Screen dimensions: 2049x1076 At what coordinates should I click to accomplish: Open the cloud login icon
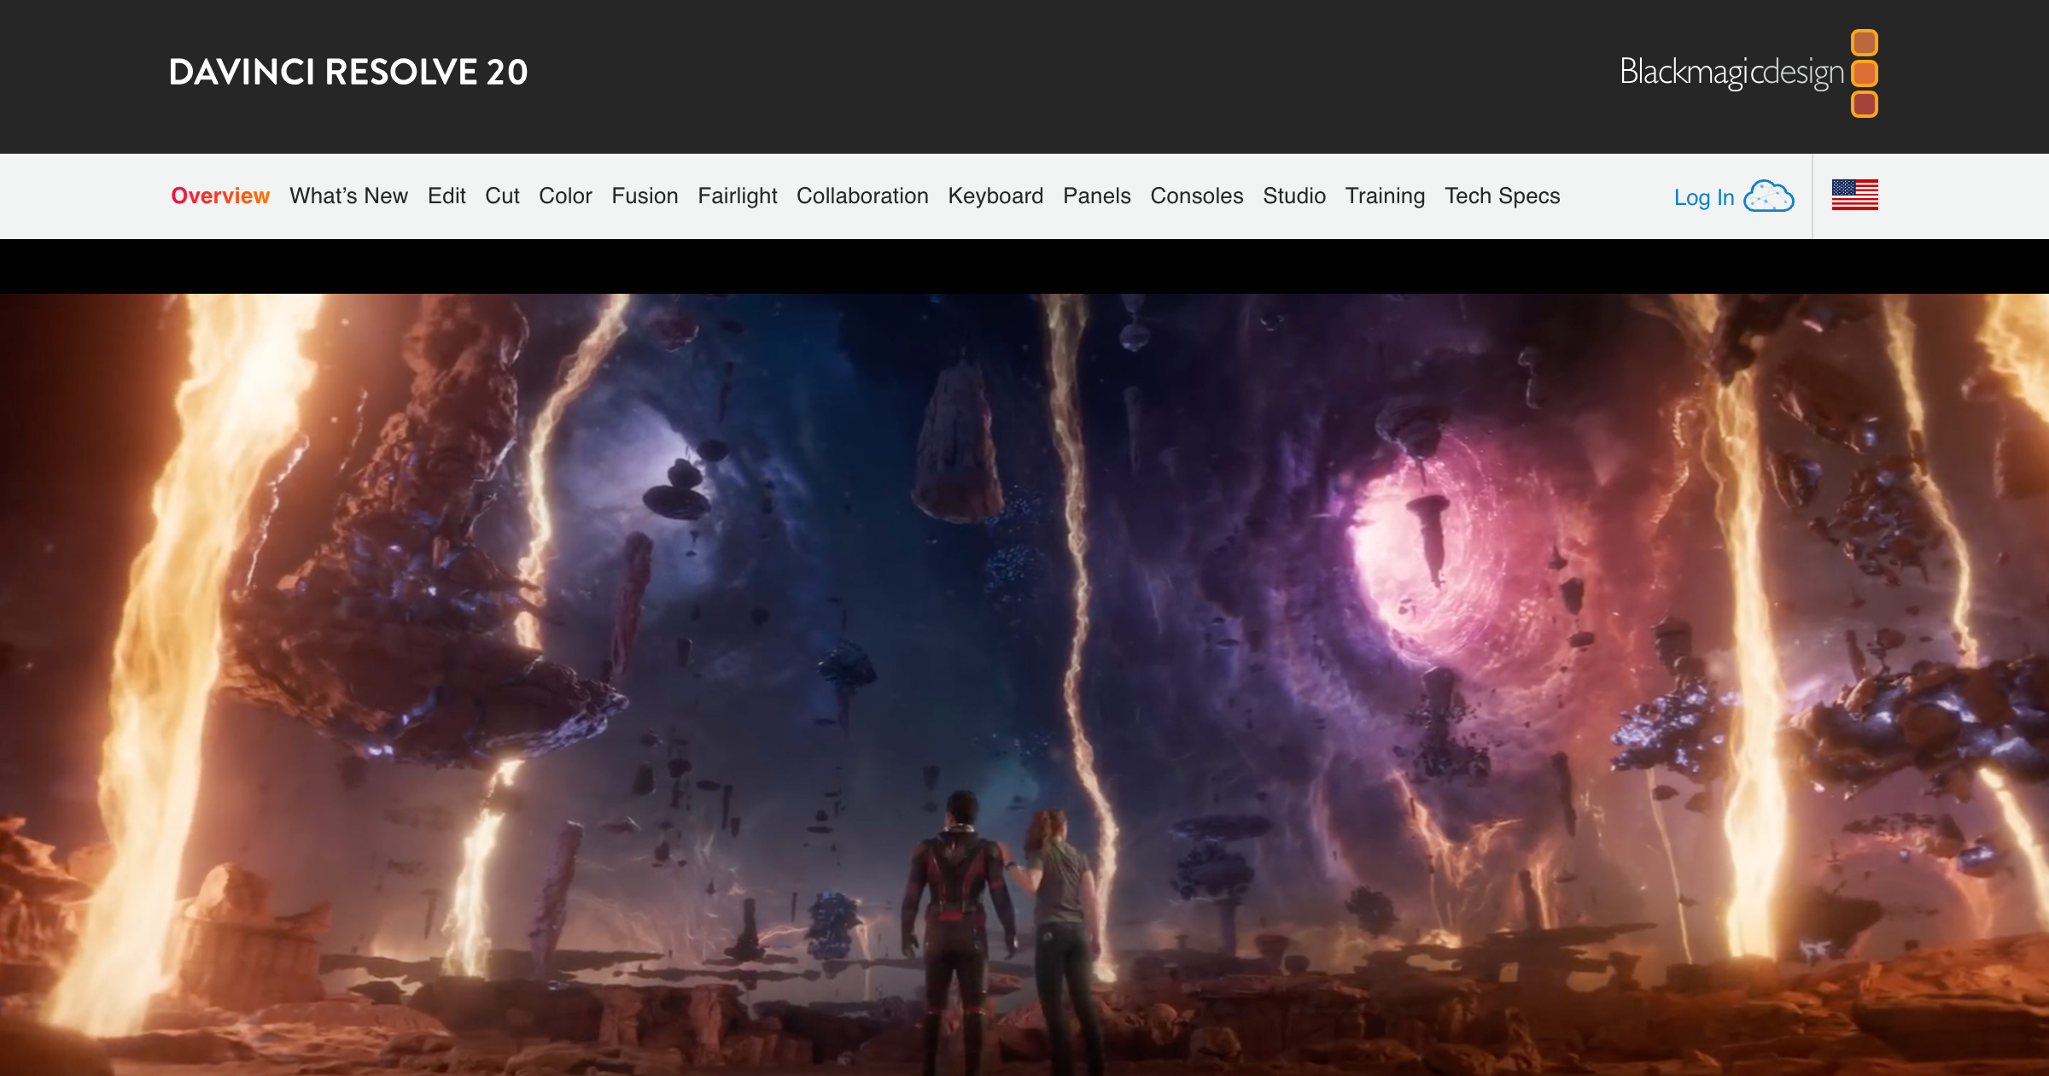coord(1768,196)
